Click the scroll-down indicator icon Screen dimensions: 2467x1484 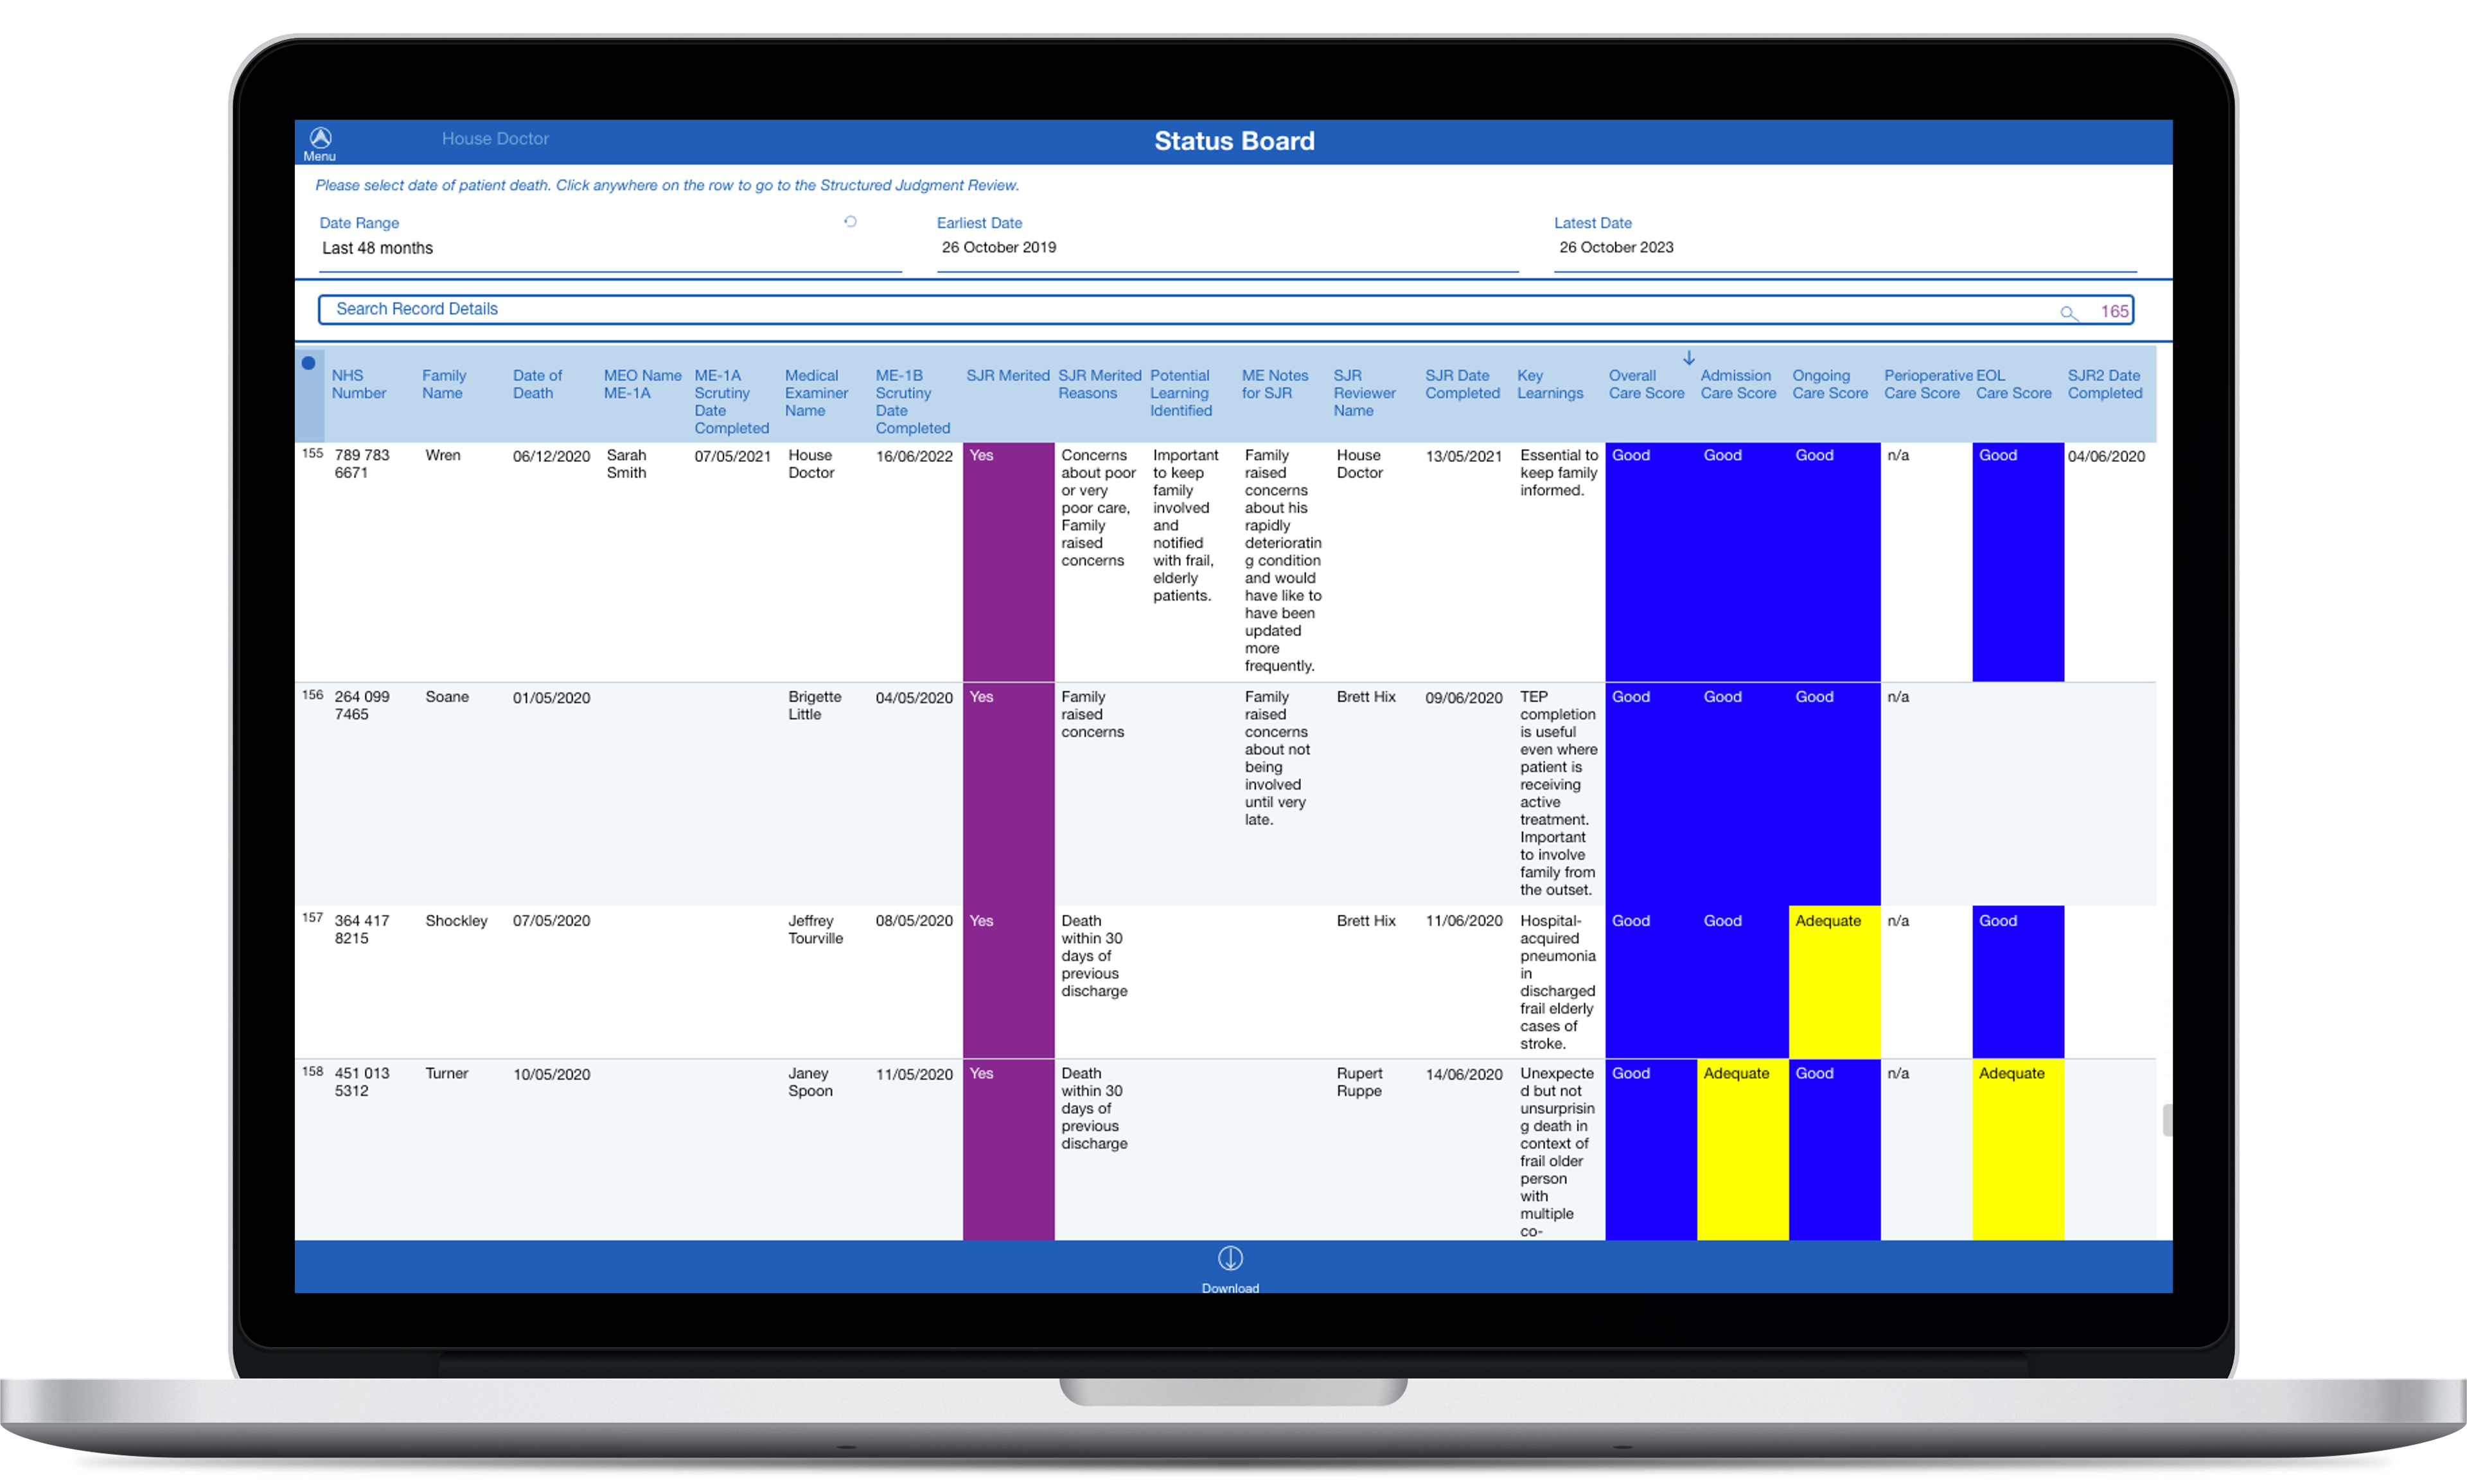click(1683, 353)
